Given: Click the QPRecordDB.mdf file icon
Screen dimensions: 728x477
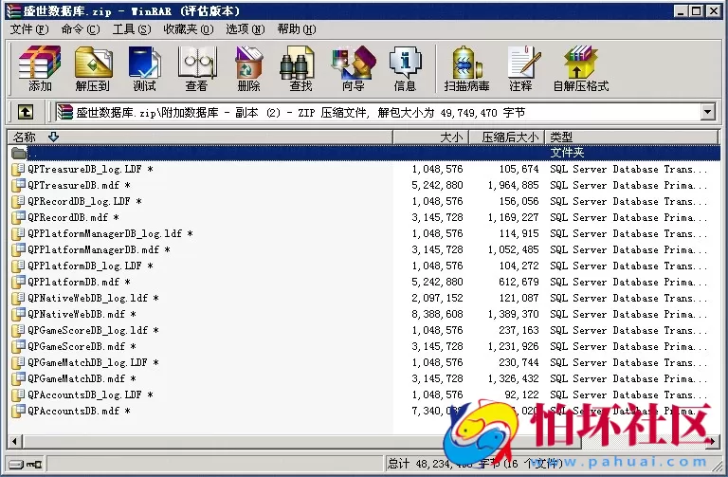Looking at the screenshot, I should pyautogui.click(x=18, y=217).
